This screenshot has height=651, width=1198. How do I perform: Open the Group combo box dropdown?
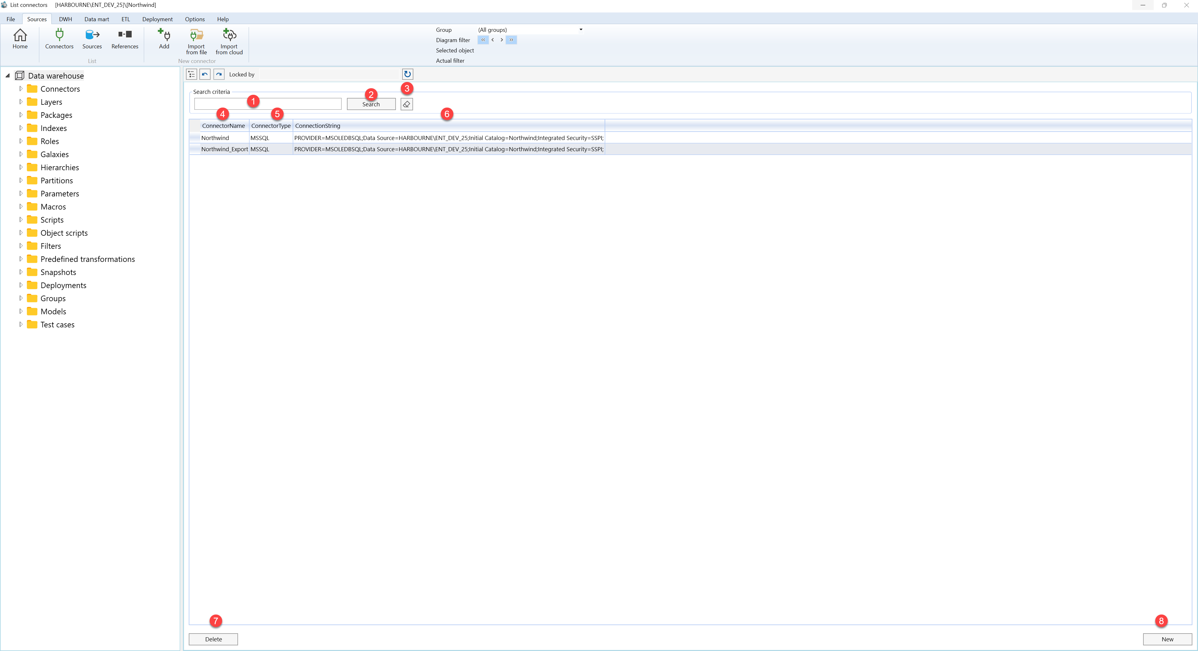581,30
